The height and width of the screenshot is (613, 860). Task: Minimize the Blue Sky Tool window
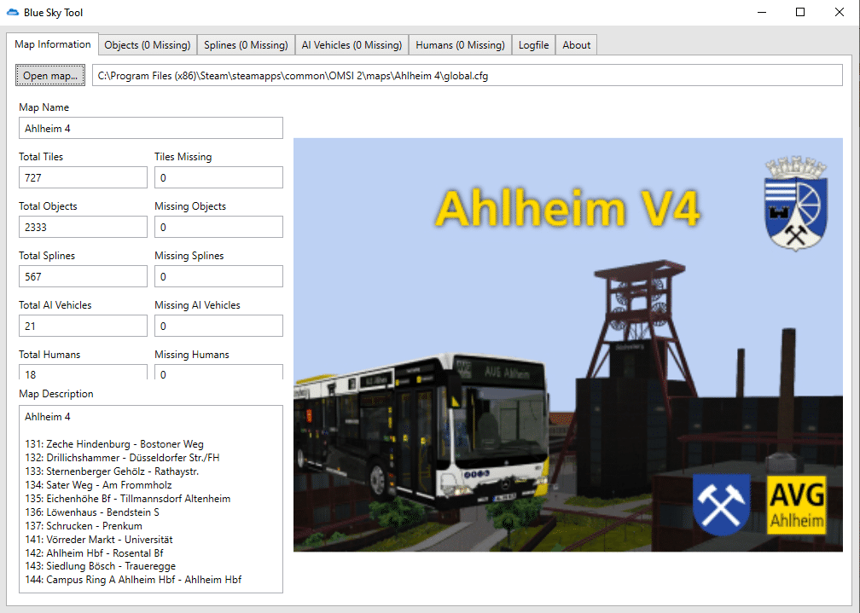[x=762, y=12]
